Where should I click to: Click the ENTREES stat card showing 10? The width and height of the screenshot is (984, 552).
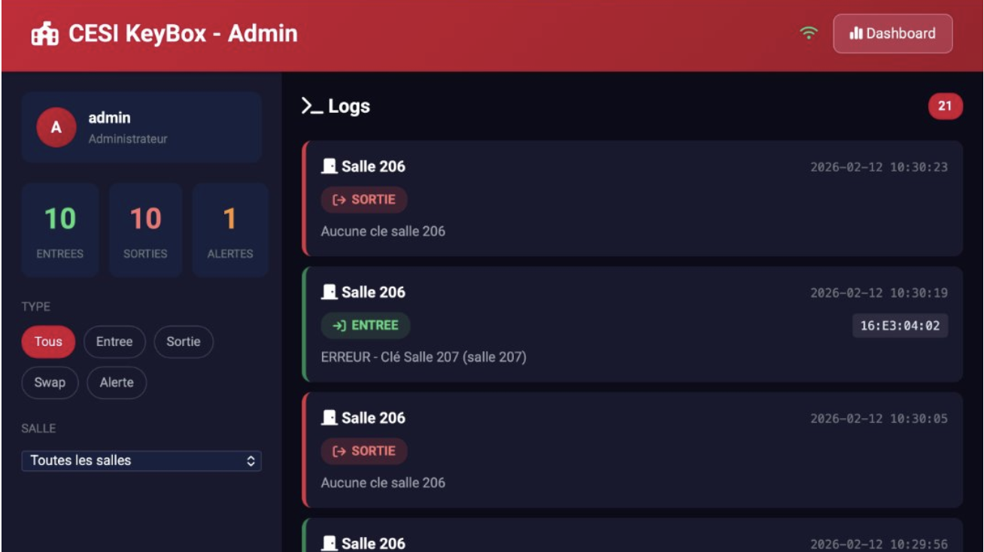tap(60, 230)
